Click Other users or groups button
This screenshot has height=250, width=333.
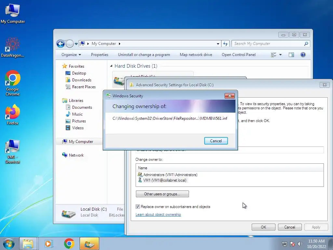(162, 194)
